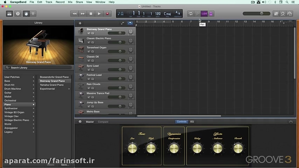Click the Steinway Grand Piano pan knob

131,32
